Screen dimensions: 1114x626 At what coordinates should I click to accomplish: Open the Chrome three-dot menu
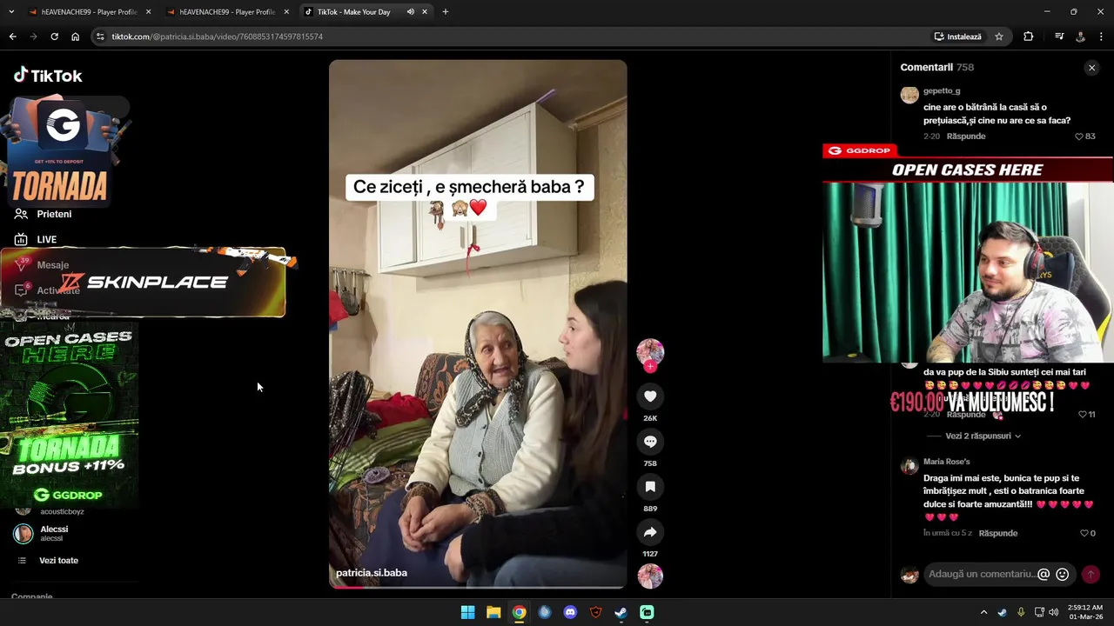click(1102, 37)
